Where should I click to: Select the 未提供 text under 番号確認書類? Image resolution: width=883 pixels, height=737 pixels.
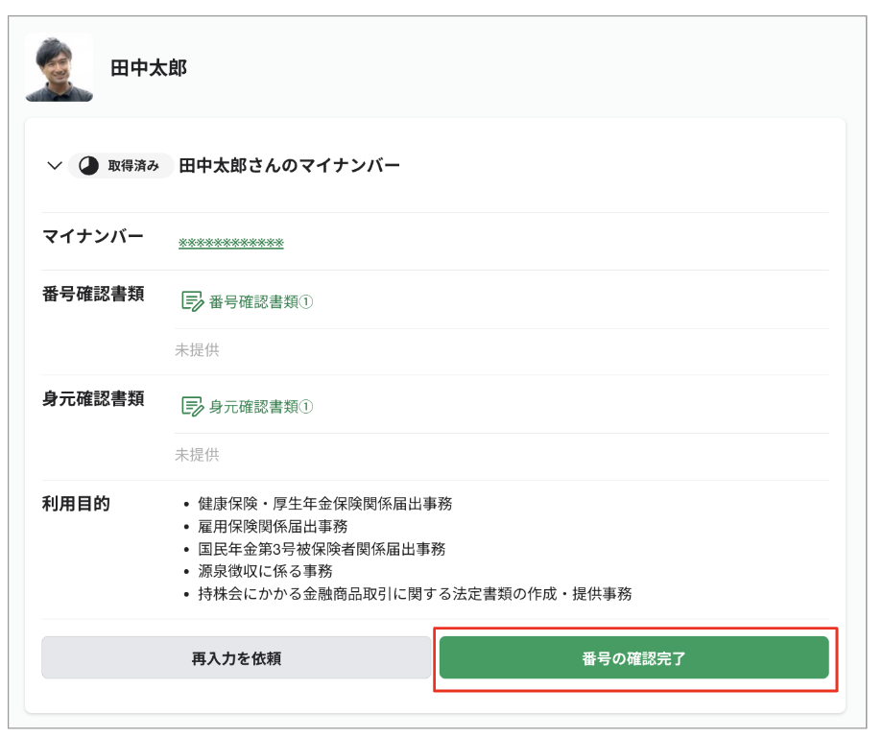coord(196,349)
